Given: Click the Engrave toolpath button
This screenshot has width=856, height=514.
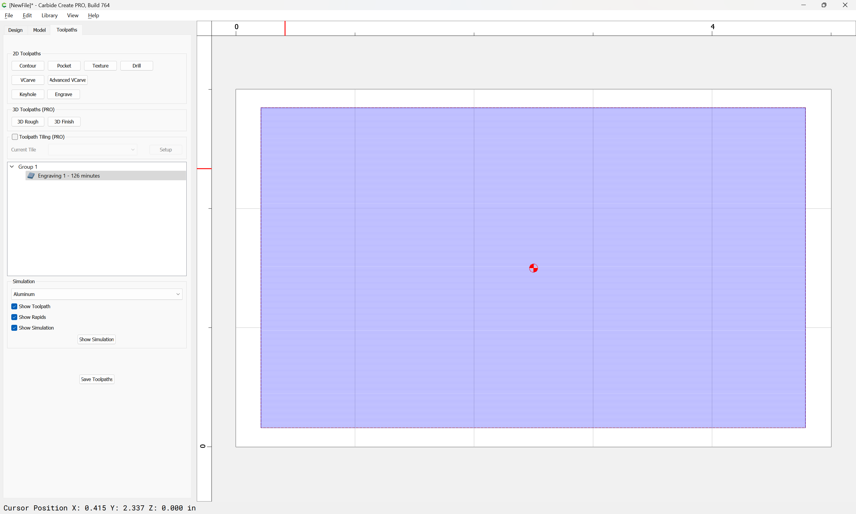Looking at the screenshot, I should point(64,94).
